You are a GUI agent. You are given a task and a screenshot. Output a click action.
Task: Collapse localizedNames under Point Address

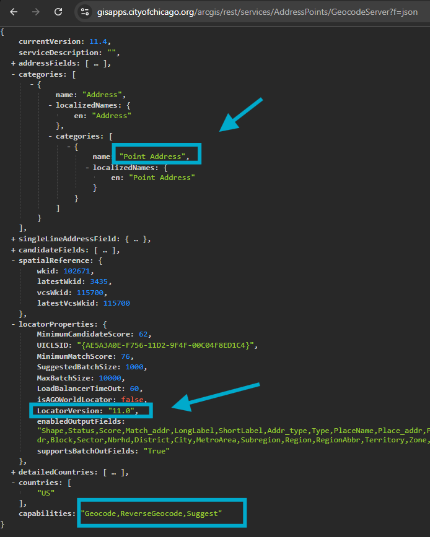pyautogui.click(x=87, y=168)
